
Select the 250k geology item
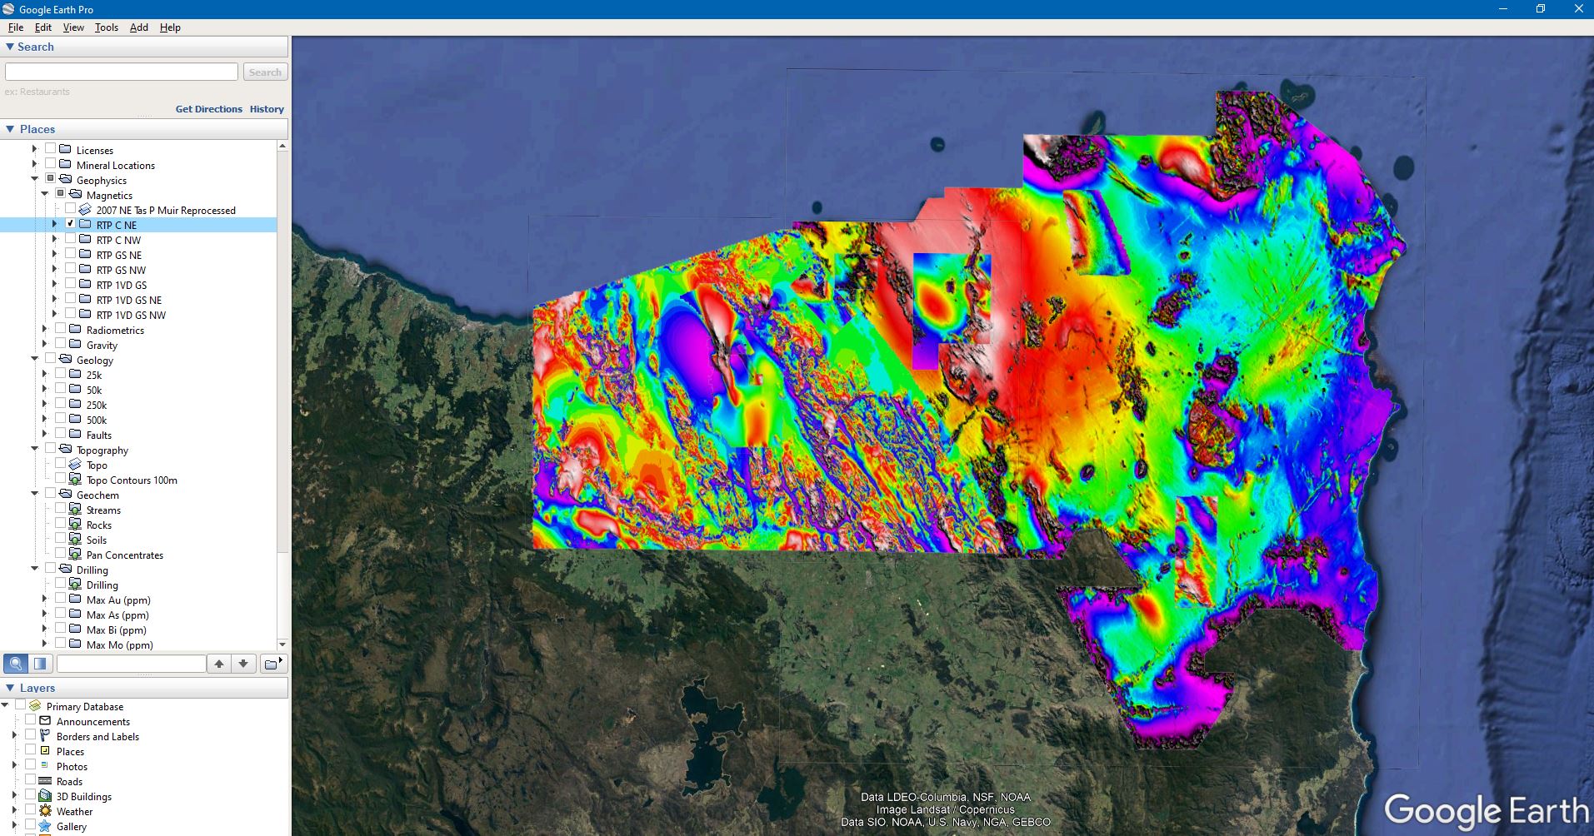tap(97, 405)
